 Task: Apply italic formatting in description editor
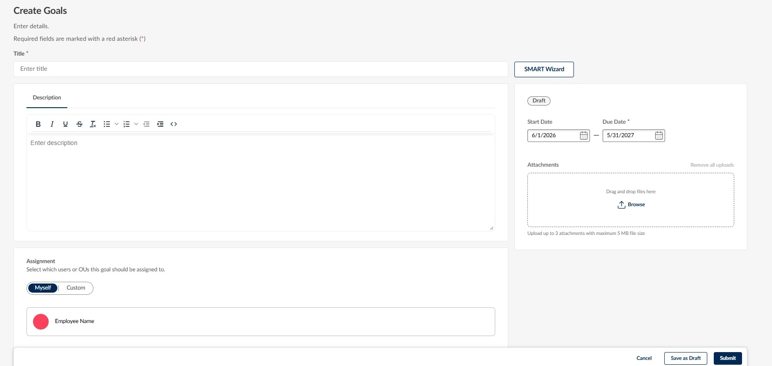pyautogui.click(x=52, y=124)
